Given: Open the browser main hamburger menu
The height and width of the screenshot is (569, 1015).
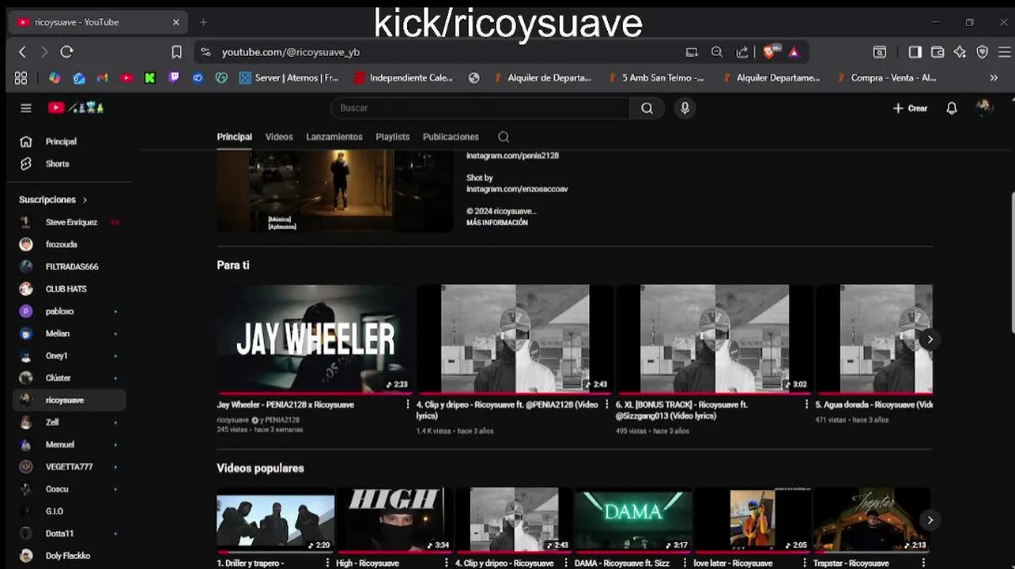Looking at the screenshot, I should [1005, 52].
